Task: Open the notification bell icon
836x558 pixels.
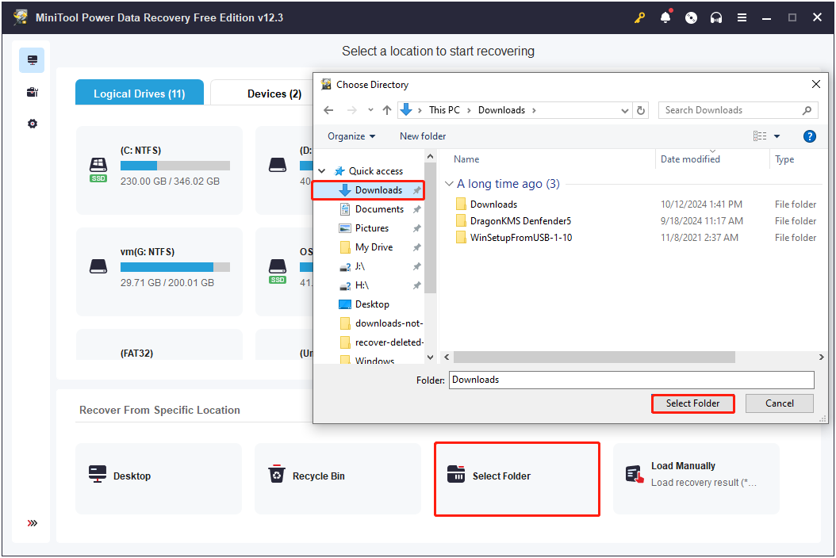Action: pos(665,17)
